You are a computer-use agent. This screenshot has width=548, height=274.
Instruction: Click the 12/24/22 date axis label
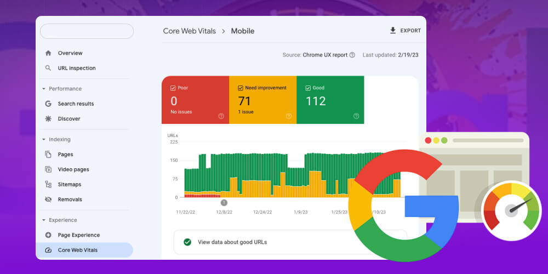[263, 212]
